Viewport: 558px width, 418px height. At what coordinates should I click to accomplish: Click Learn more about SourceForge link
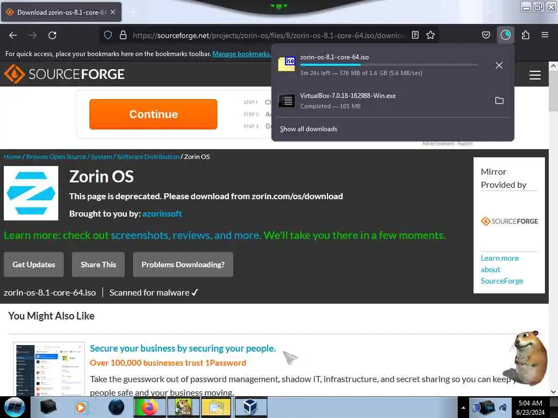[502, 269]
